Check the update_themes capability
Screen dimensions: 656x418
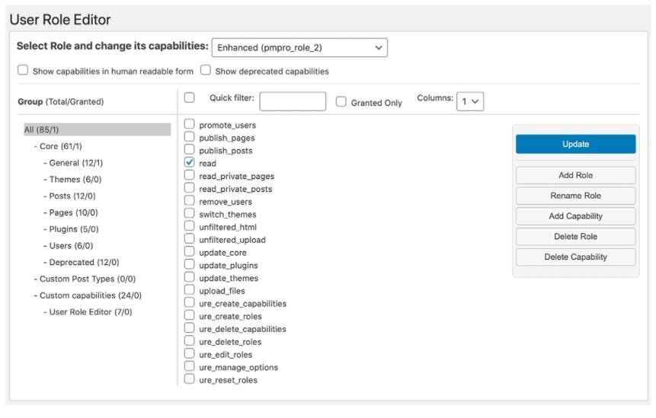190,276
